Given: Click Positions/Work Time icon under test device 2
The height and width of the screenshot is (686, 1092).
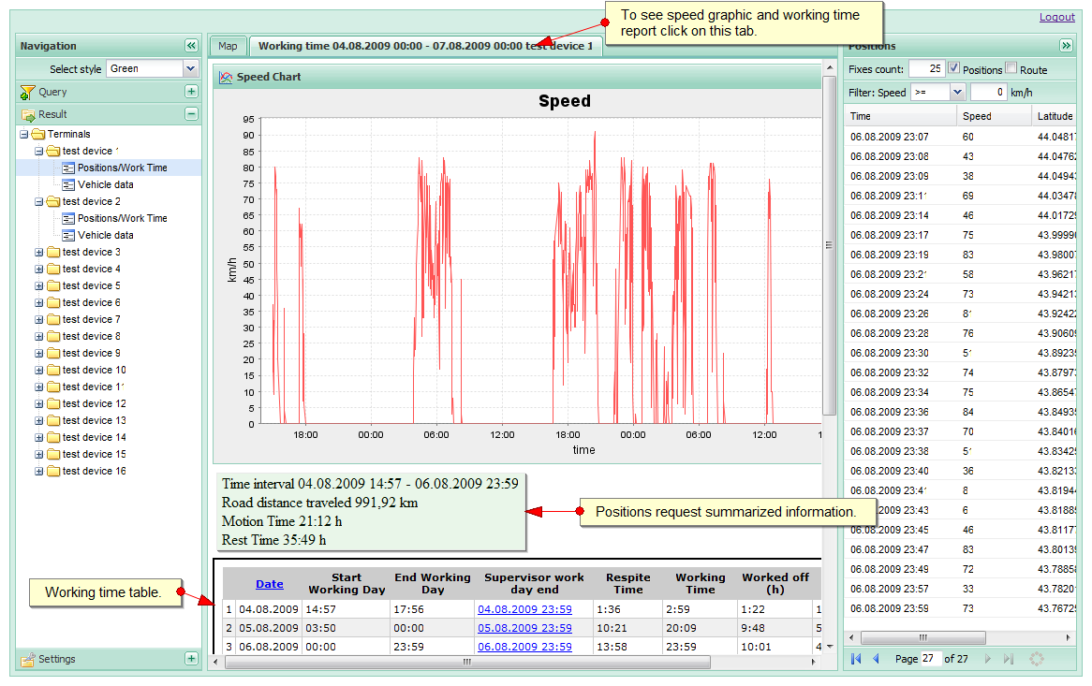Looking at the screenshot, I should [68, 218].
